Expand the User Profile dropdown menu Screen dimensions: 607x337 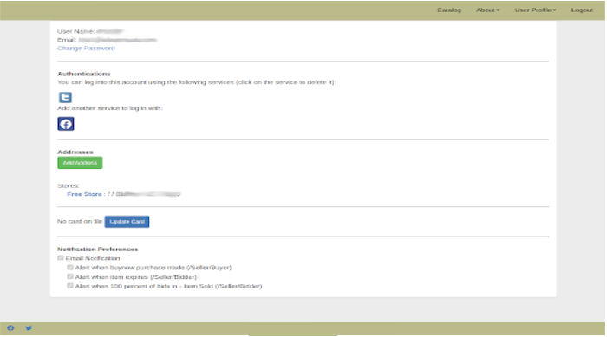click(535, 10)
